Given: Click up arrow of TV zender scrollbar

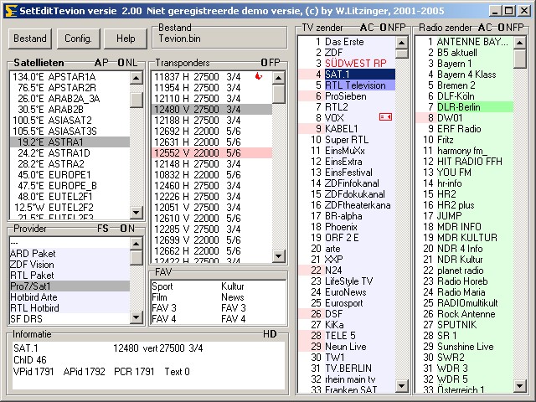Looking at the screenshot, I should point(401,41).
